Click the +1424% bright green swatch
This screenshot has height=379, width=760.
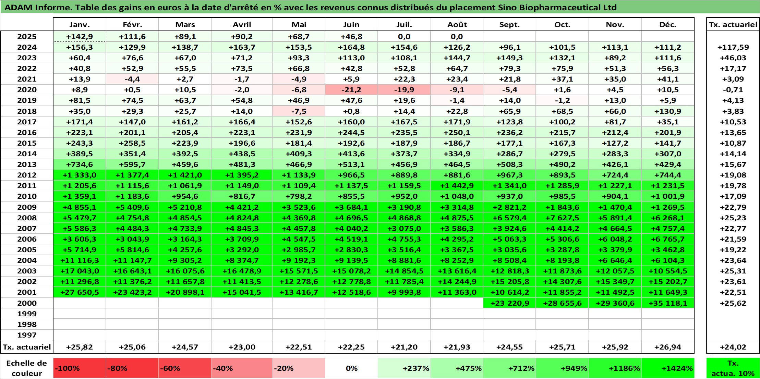tap(668, 368)
